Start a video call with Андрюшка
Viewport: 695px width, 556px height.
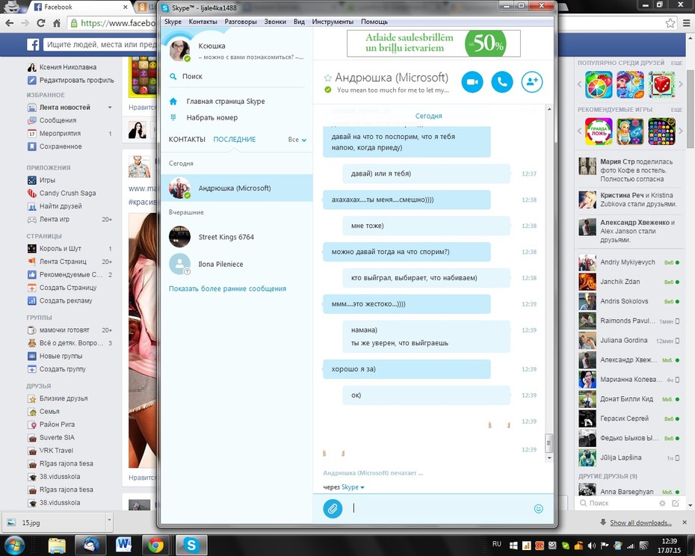click(472, 82)
